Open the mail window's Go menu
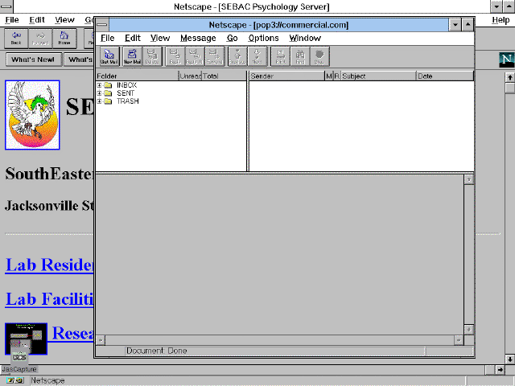The height and width of the screenshot is (386, 515). click(233, 38)
